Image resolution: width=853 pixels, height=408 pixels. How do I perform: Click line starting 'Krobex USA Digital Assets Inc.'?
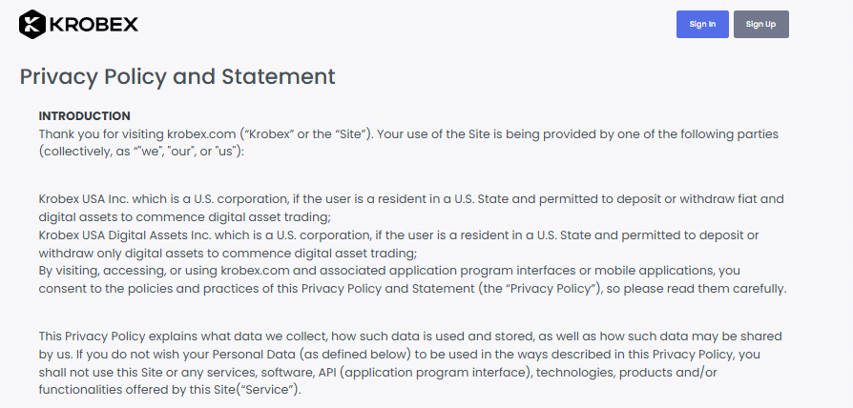pyautogui.click(x=399, y=235)
